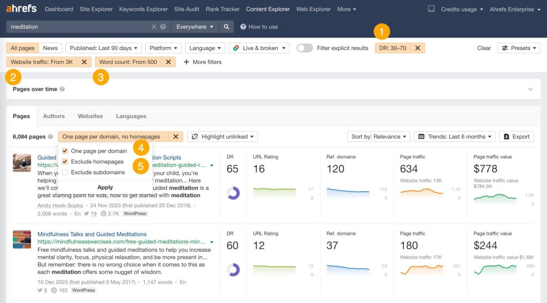Remove the Word count filter

[x=168, y=62]
